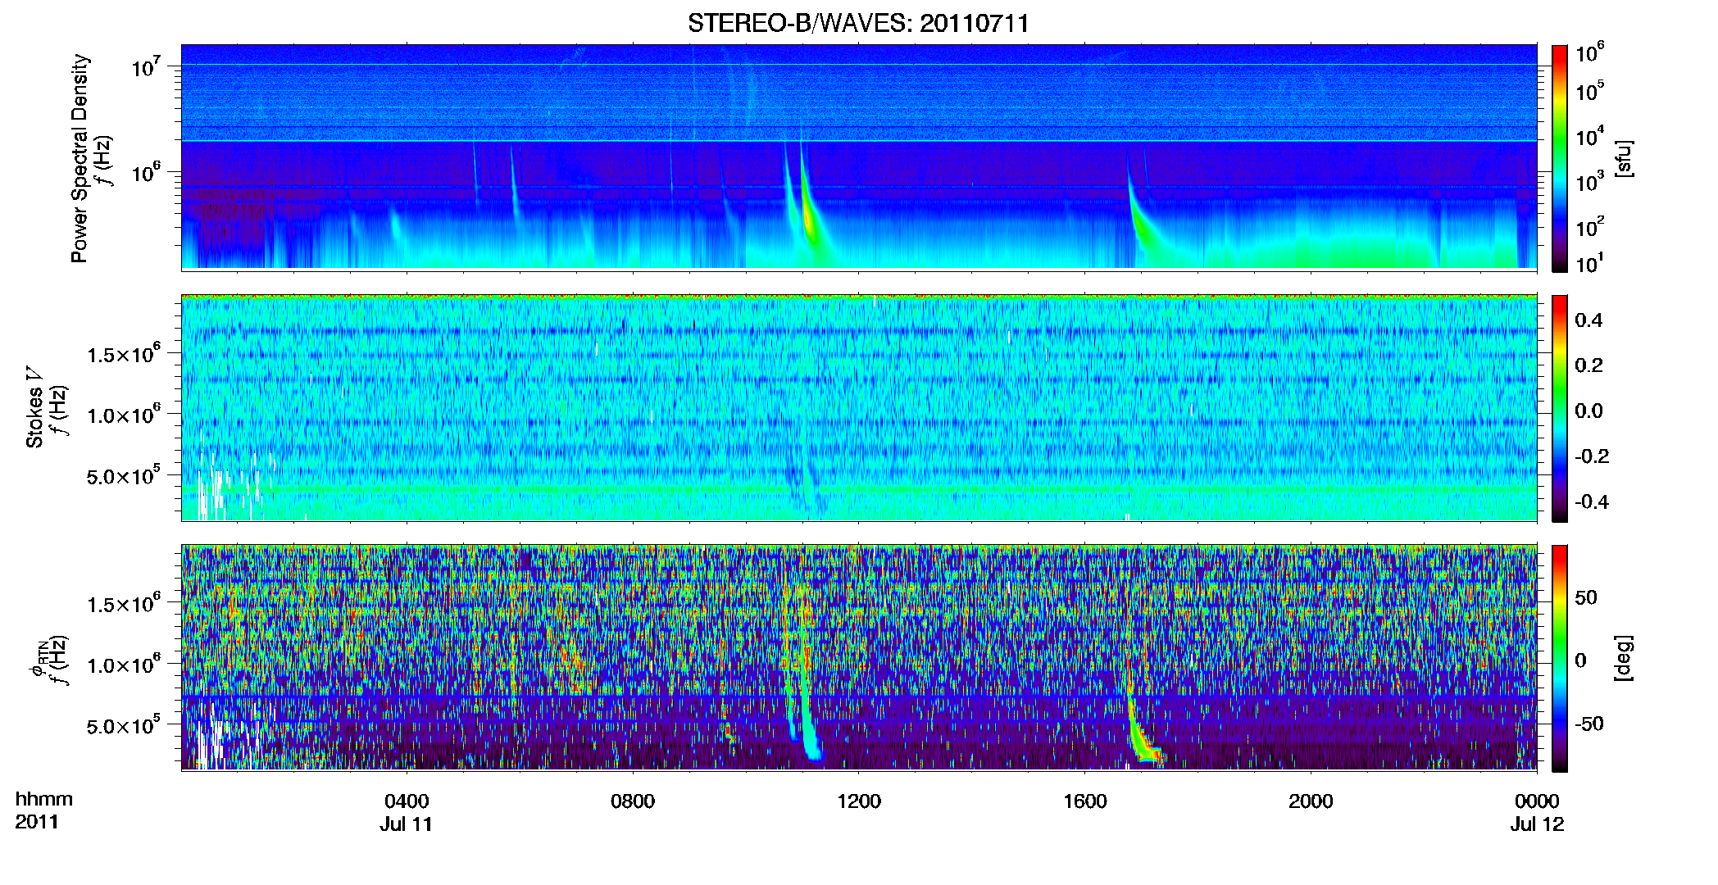Click the Jul 12 date label
The width and height of the screenshot is (1718, 885).
pos(1538,824)
